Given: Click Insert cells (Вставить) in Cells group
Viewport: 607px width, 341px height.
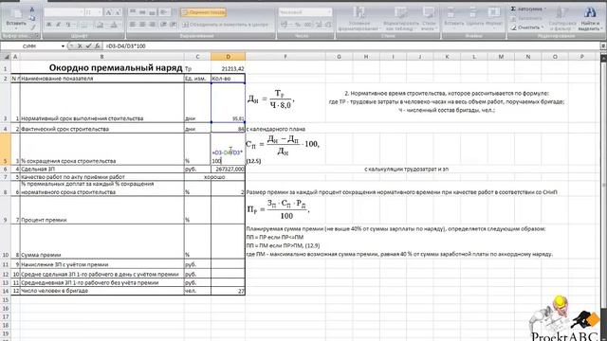Looking at the screenshot, I should [453, 19].
